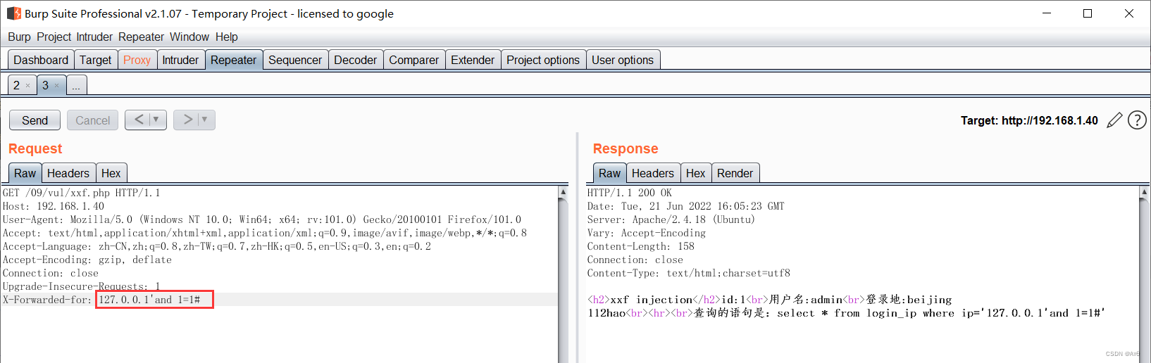Open the forward history dropdown arrow
1151x363 pixels.
coord(205,120)
